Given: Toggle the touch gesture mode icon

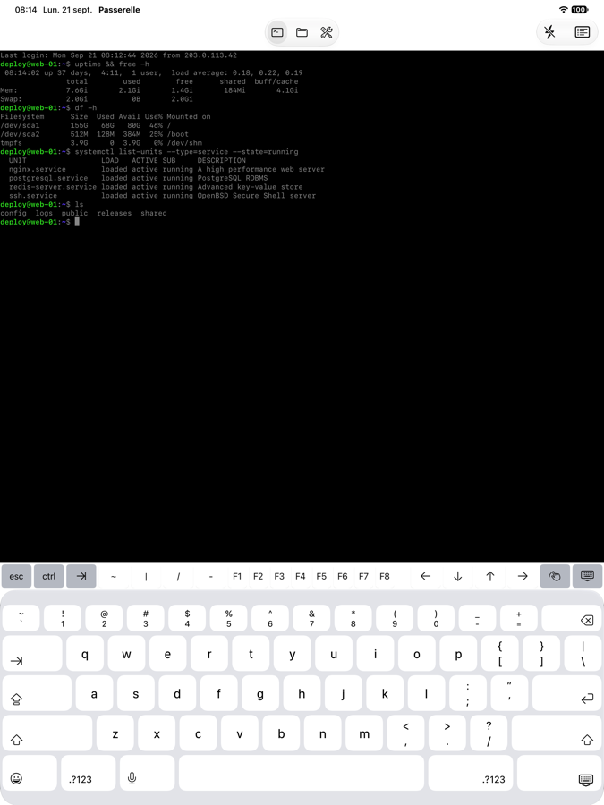Looking at the screenshot, I should 555,576.
